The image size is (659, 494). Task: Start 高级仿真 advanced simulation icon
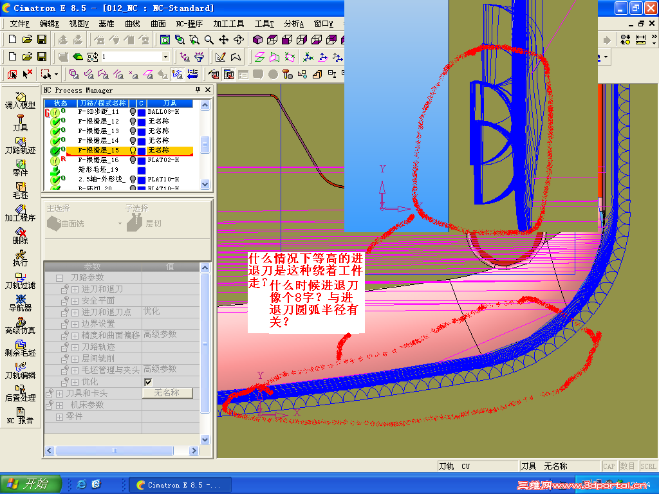click(x=20, y=326)
